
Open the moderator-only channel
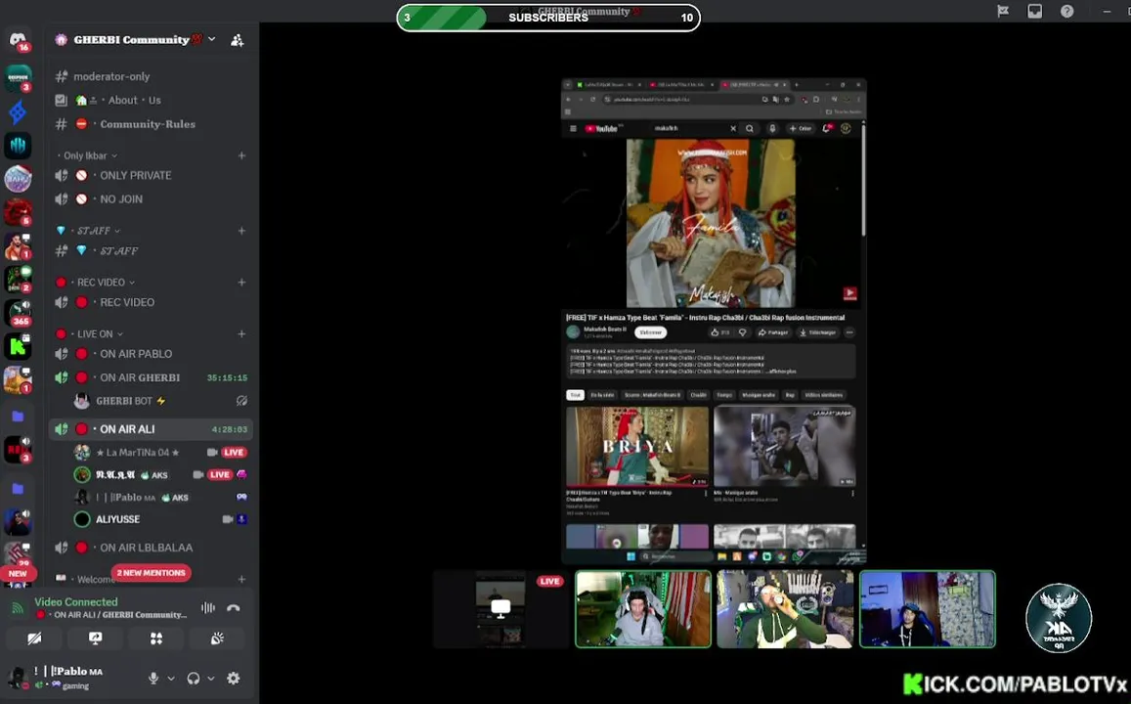[x=150, y=76]
